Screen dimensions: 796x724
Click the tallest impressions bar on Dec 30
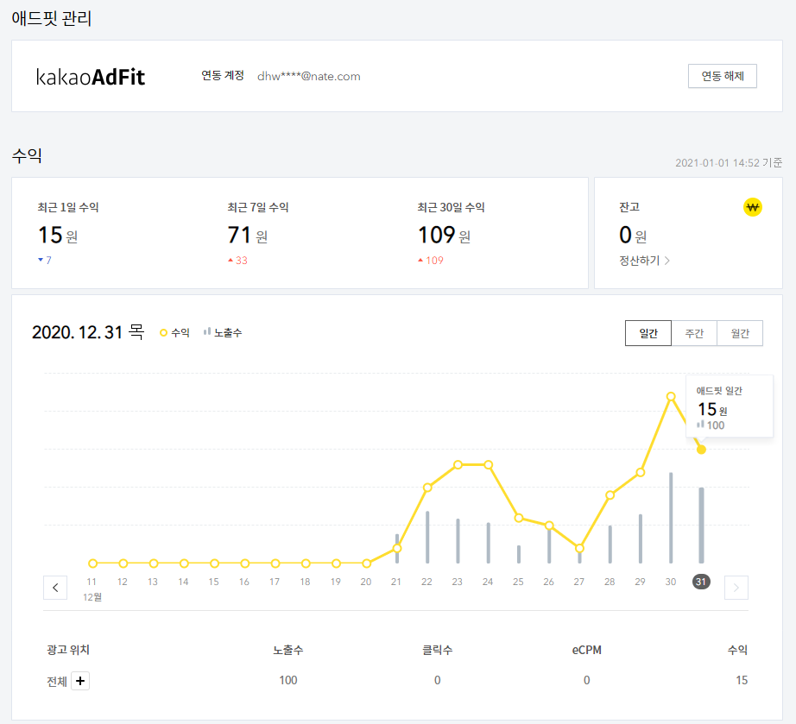[671, 518]
